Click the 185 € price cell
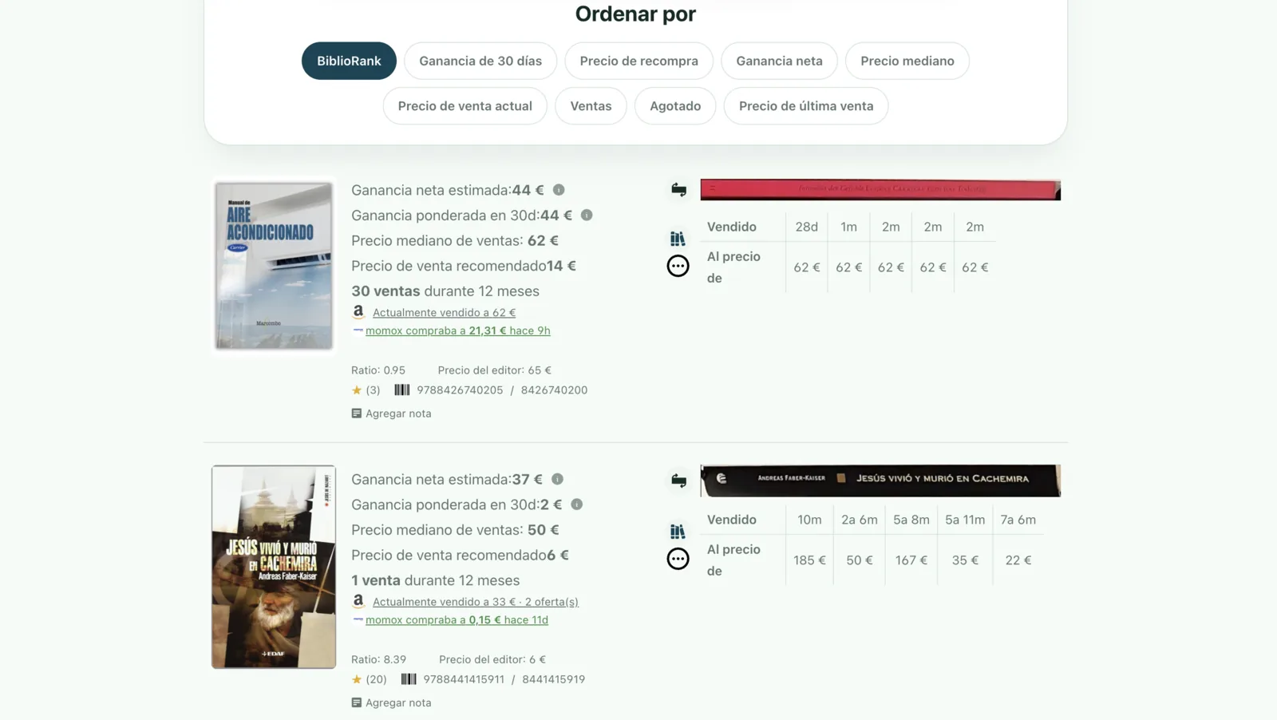1277x720 pixels. 809,560
